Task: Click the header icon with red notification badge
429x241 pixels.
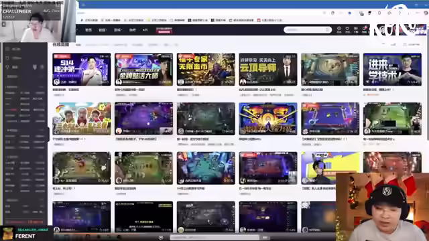Action: point(364,28)
